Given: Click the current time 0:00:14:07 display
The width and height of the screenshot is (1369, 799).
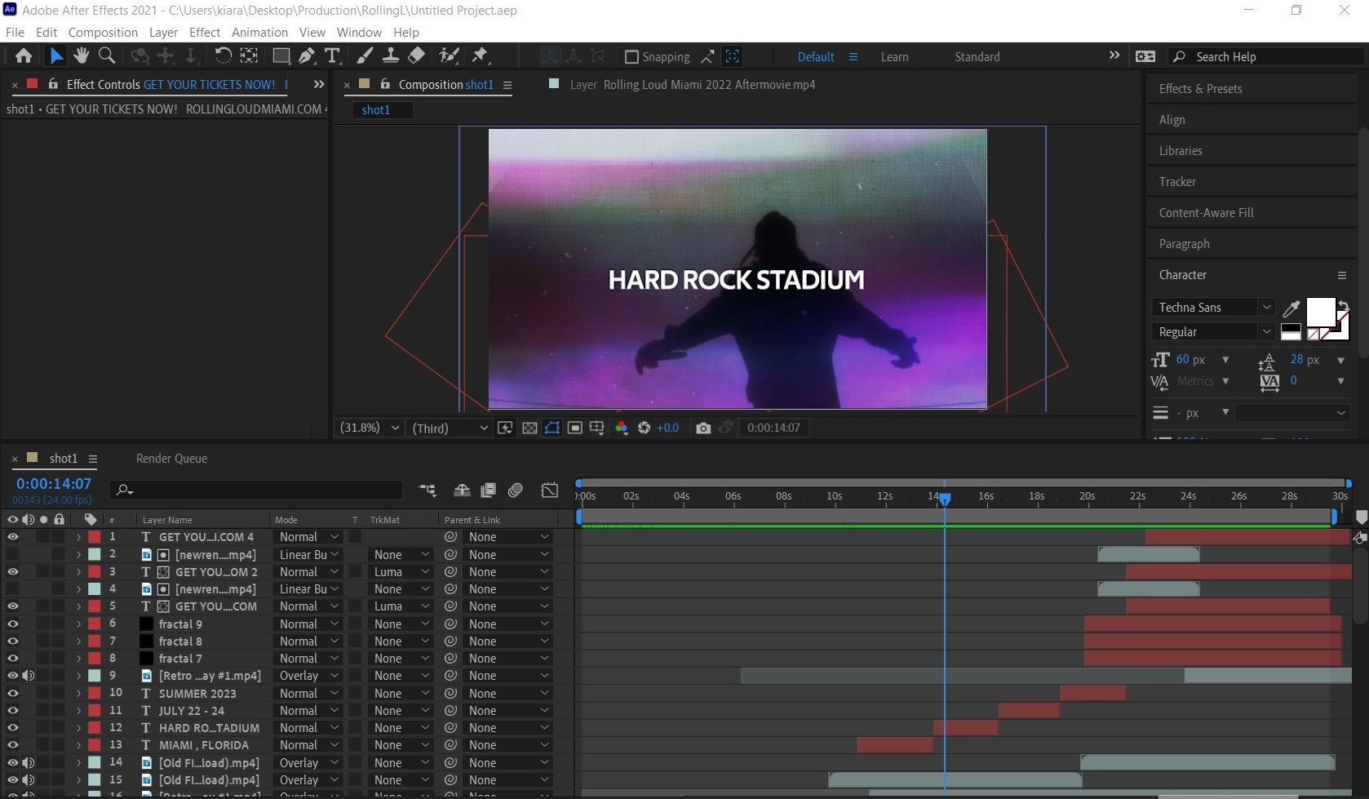Looking at the screenshot, I should tap(54, 484).
